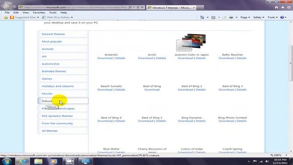Select the Windows 7 themes tab
Viewport: 293px width, 165px height.
pyautogui.click(x=171, y=7)
